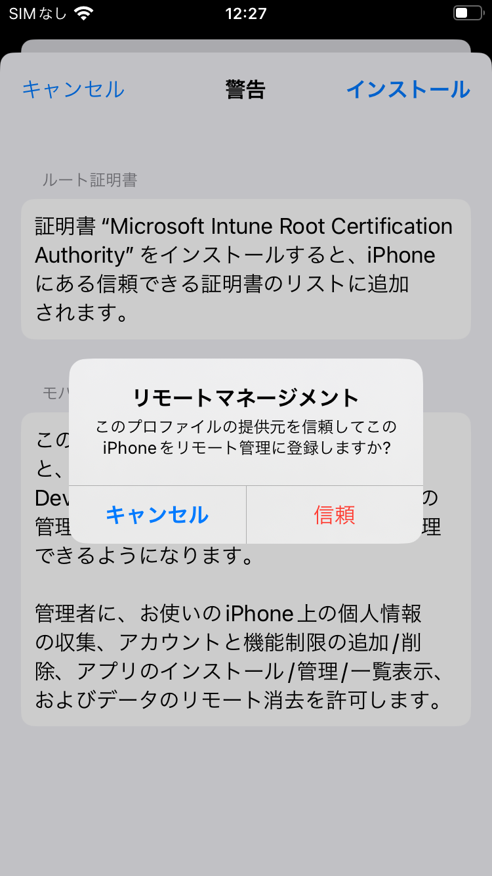Tap インストール in the top bar
Viewport: 492px width, 876px height.
408,89
